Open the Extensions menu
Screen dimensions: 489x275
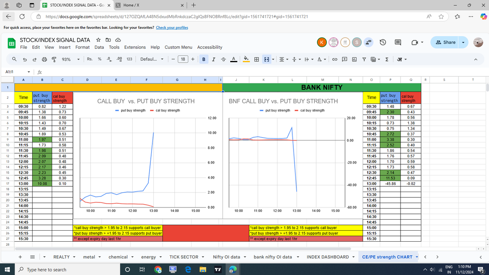(x=135, y=47)
